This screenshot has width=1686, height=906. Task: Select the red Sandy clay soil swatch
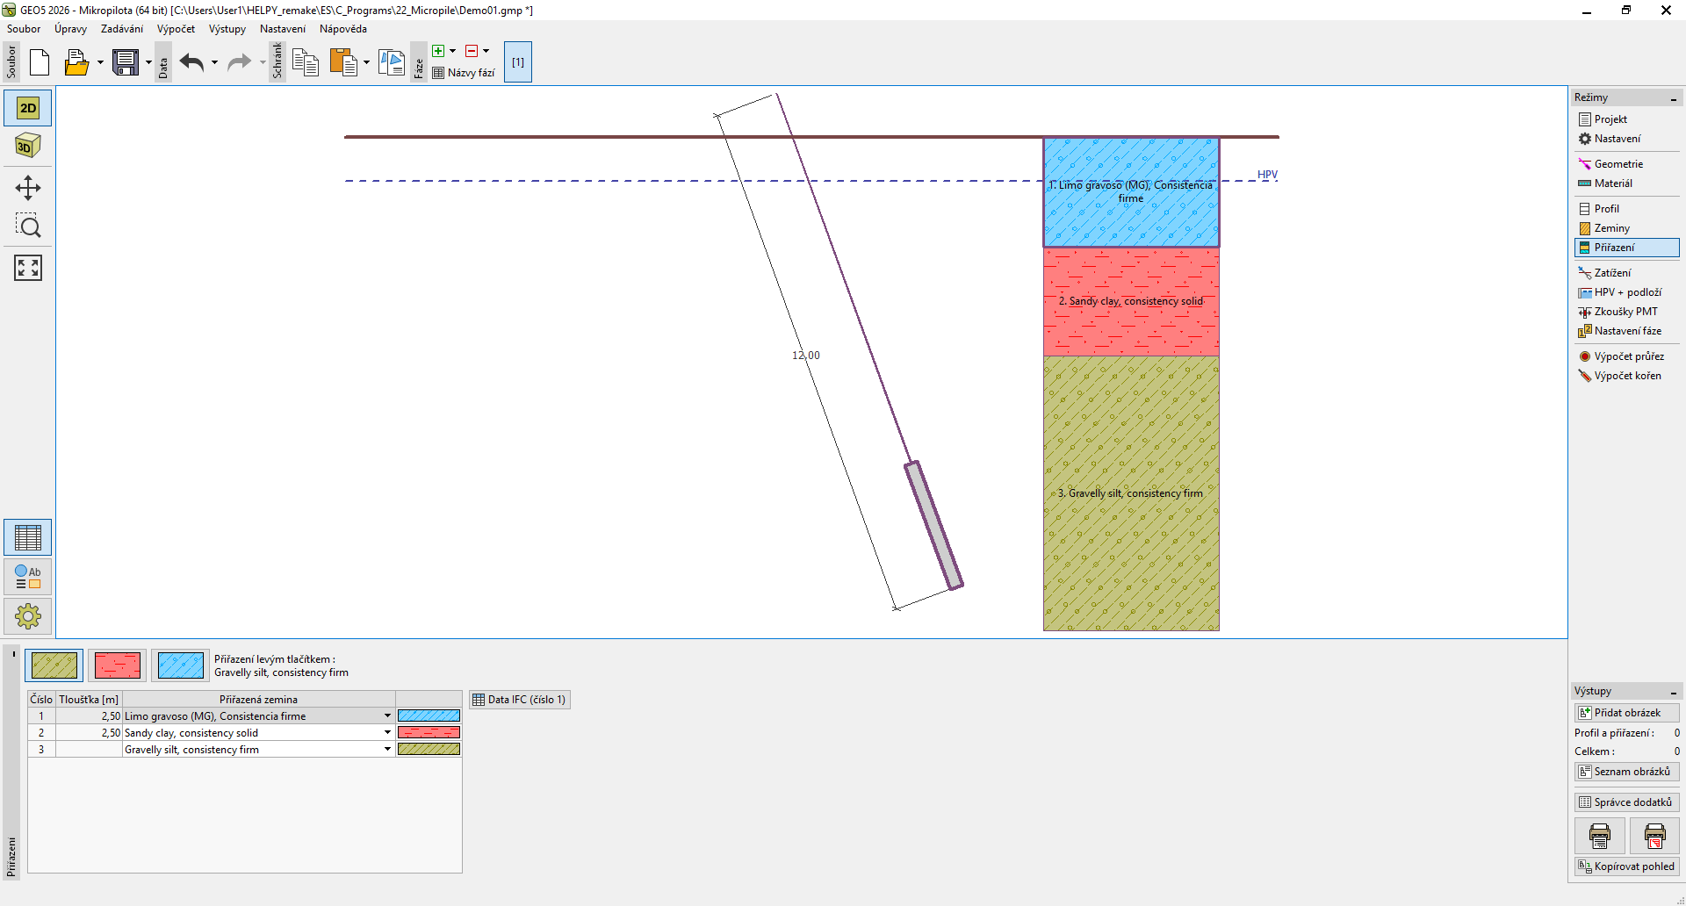coord(118,665)
